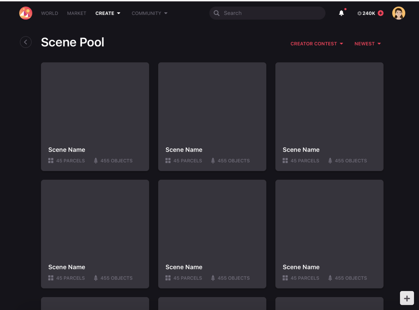Open the Newest sort dropdown
419x310 pixels.
pyautogui.click(x=367, y=44)
